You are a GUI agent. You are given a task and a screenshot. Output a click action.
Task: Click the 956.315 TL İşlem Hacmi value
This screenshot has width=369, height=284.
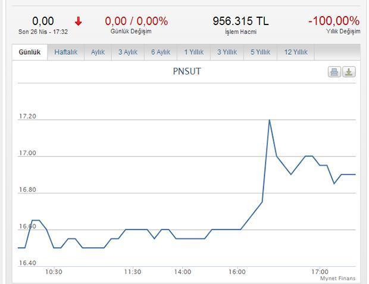click(x=240, y=21)
